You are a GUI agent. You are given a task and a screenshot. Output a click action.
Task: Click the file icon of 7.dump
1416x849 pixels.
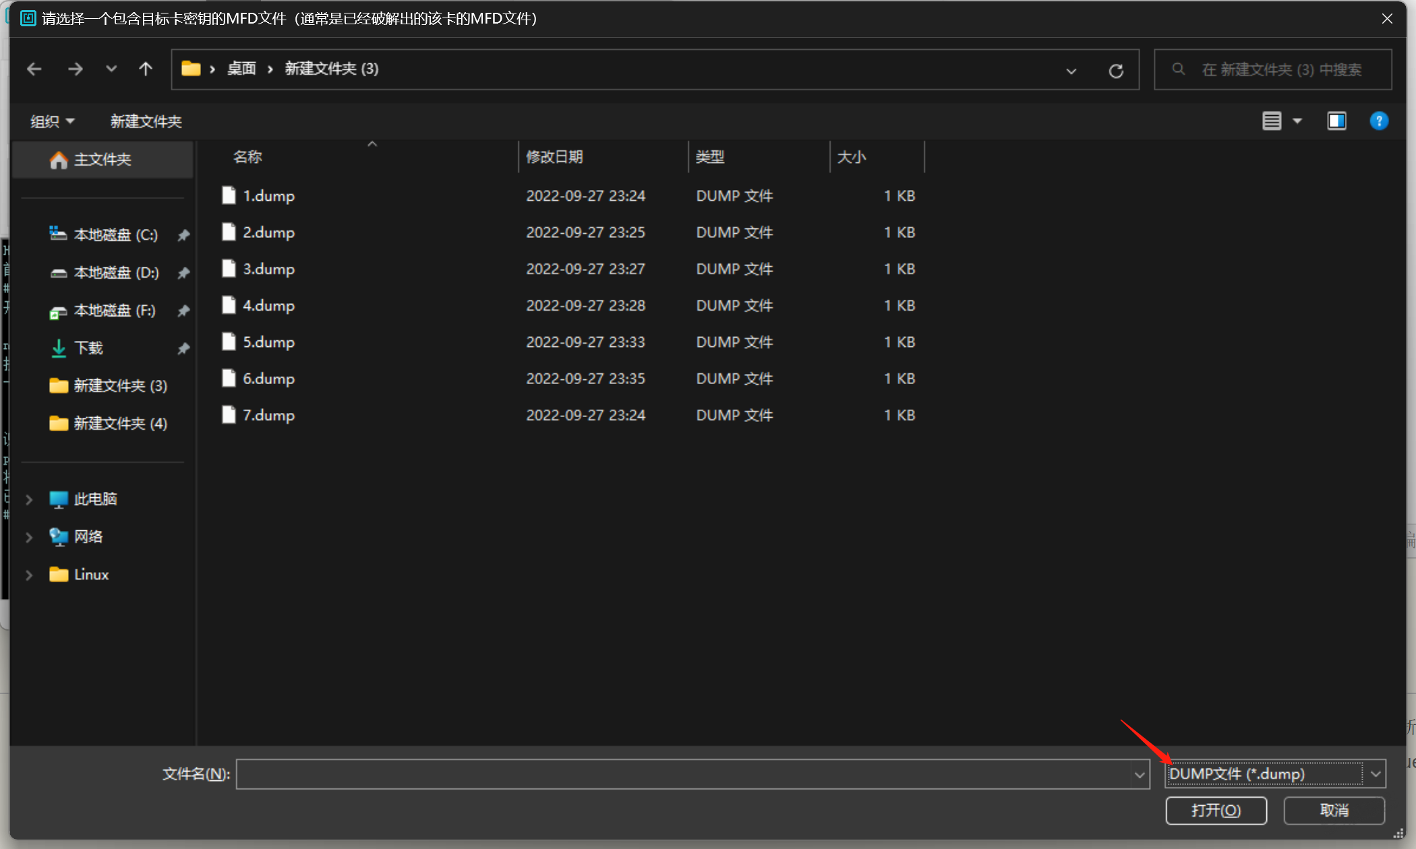pyautogui.click(x=229, y=414)
